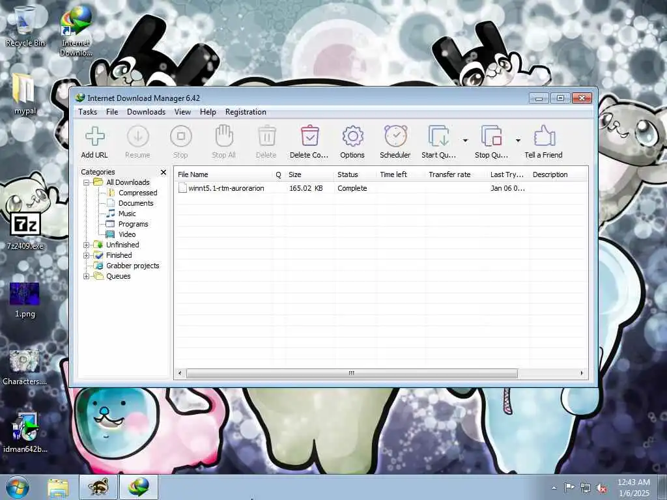Close the Categories panel
The height and width of the screenshot is (500, 667).
[x=163, y=172]
